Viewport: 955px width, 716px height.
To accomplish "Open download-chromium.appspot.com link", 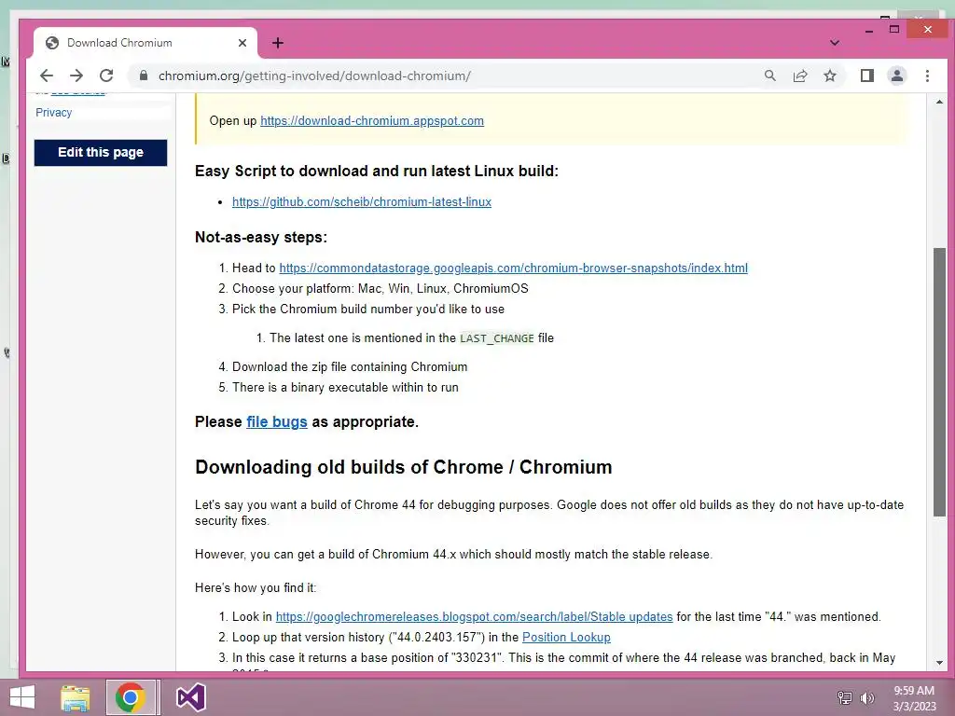I will (372, 120).
